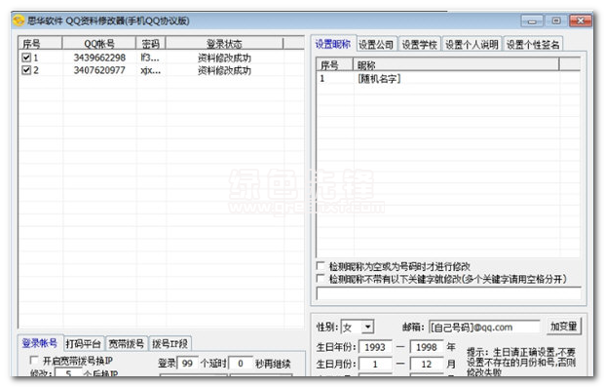Click 资料修改成功 status of row 2
The width and height of the screenshot is (604, 387).
(224, 70)
